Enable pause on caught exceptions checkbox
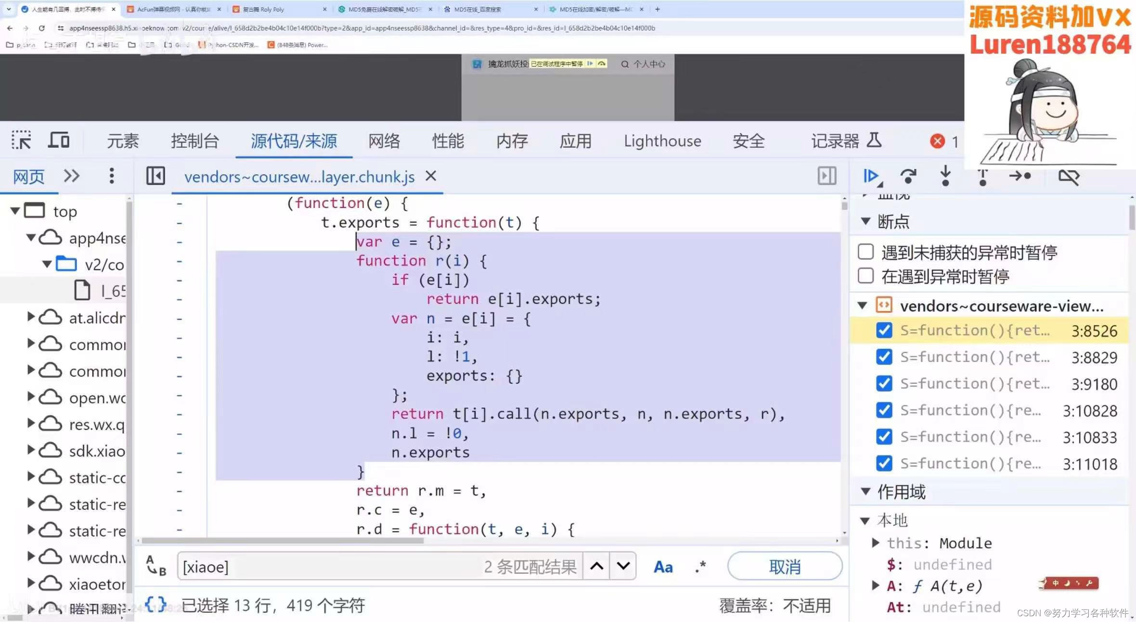The image size is (1136, 622). (866, 276)
